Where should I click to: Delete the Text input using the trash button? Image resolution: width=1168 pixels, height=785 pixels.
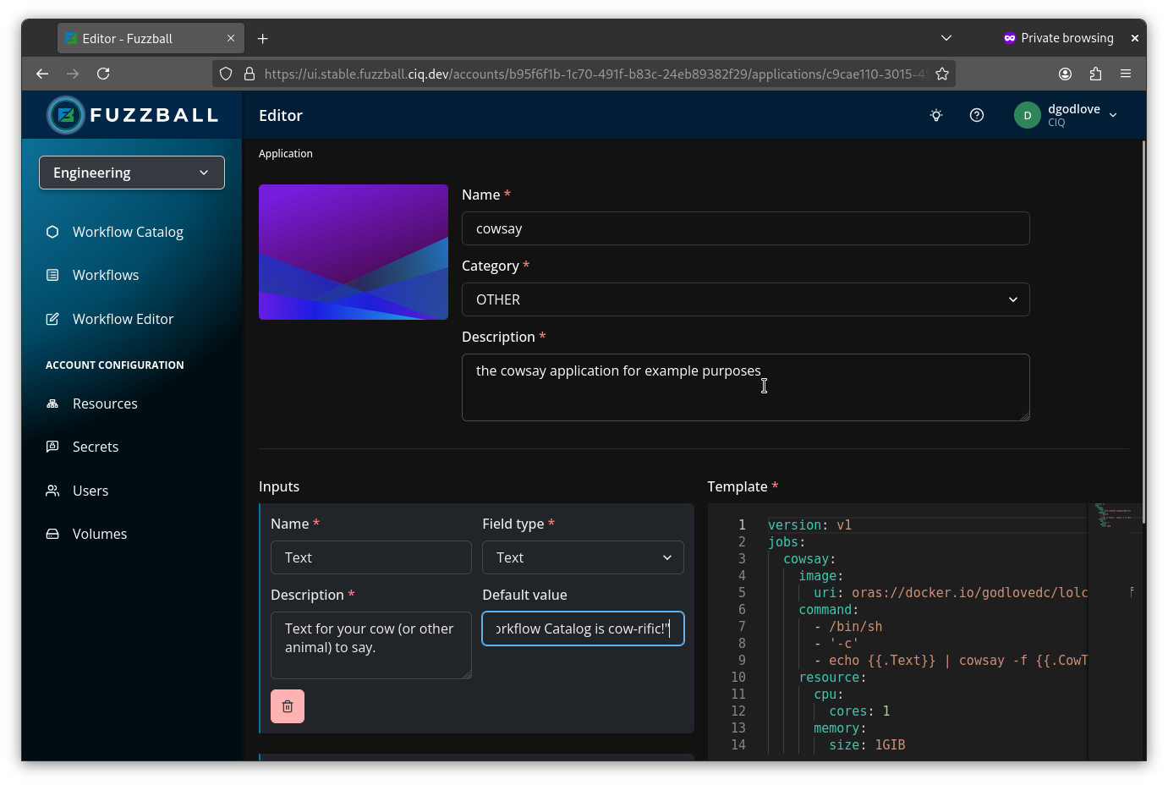288,705
